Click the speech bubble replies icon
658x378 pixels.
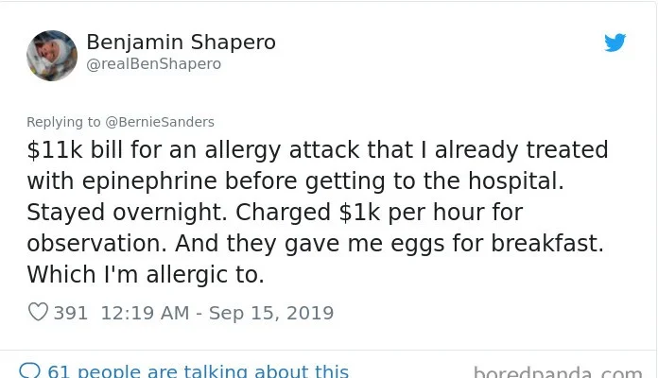pos(30,371)
